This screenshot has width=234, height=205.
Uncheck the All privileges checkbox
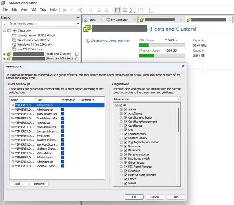point(121,105)
